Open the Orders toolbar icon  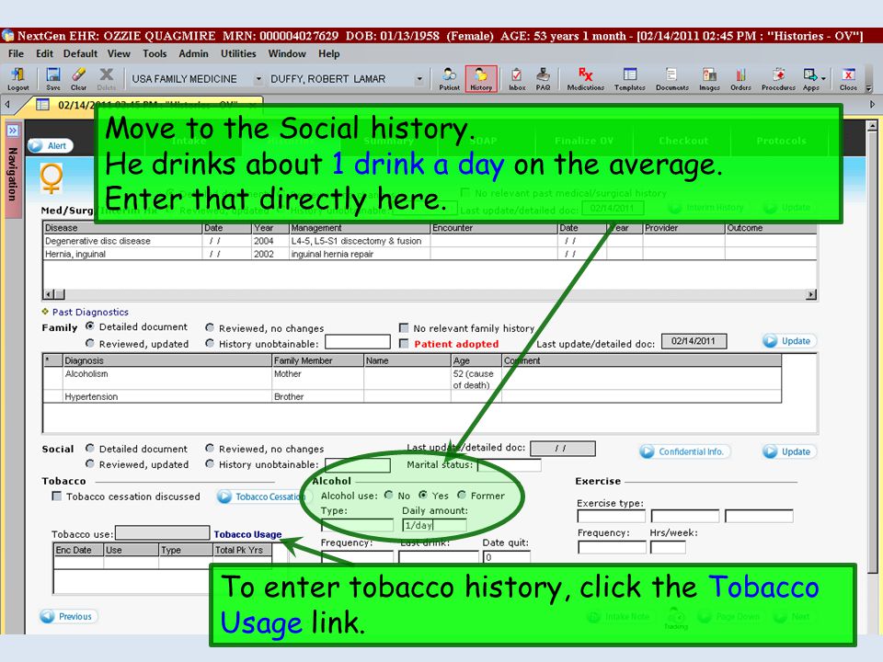click(740, 78)
